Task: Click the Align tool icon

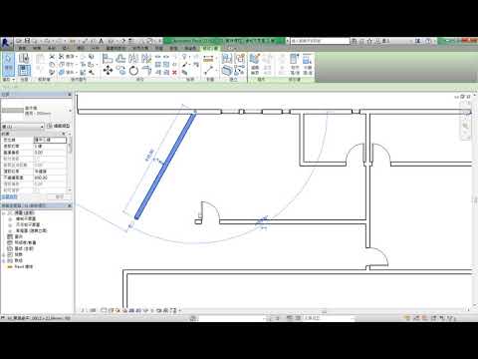Action: pos(108,59)
